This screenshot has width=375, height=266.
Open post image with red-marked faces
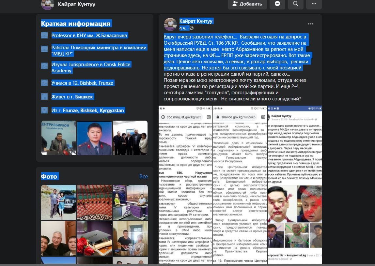[295, 185]
